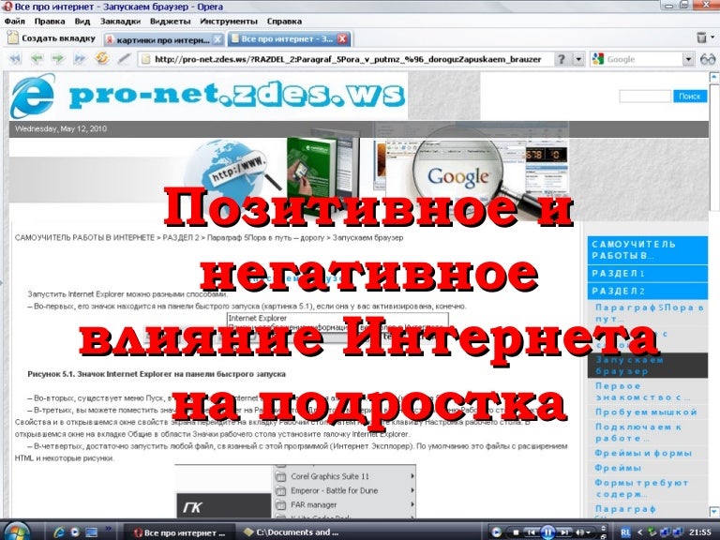
Task: Click the closed tabs trash icon
Action: tap(702, 38)
